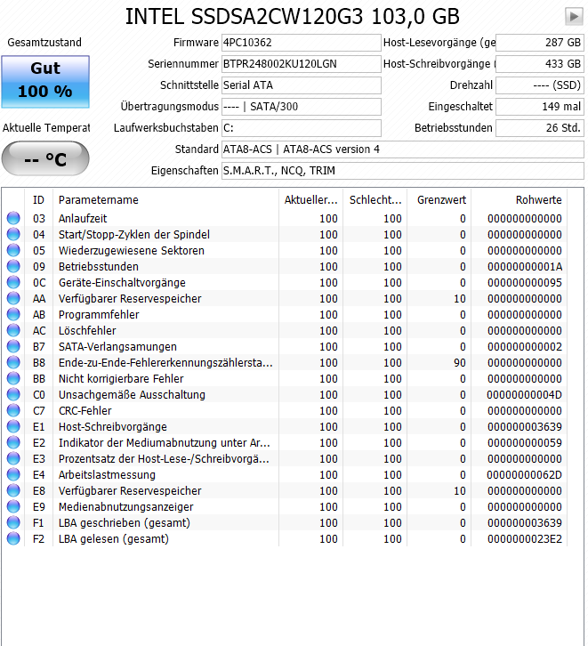
Task: Click the status orb for CRC-Fehler
Action: [13, 411]
